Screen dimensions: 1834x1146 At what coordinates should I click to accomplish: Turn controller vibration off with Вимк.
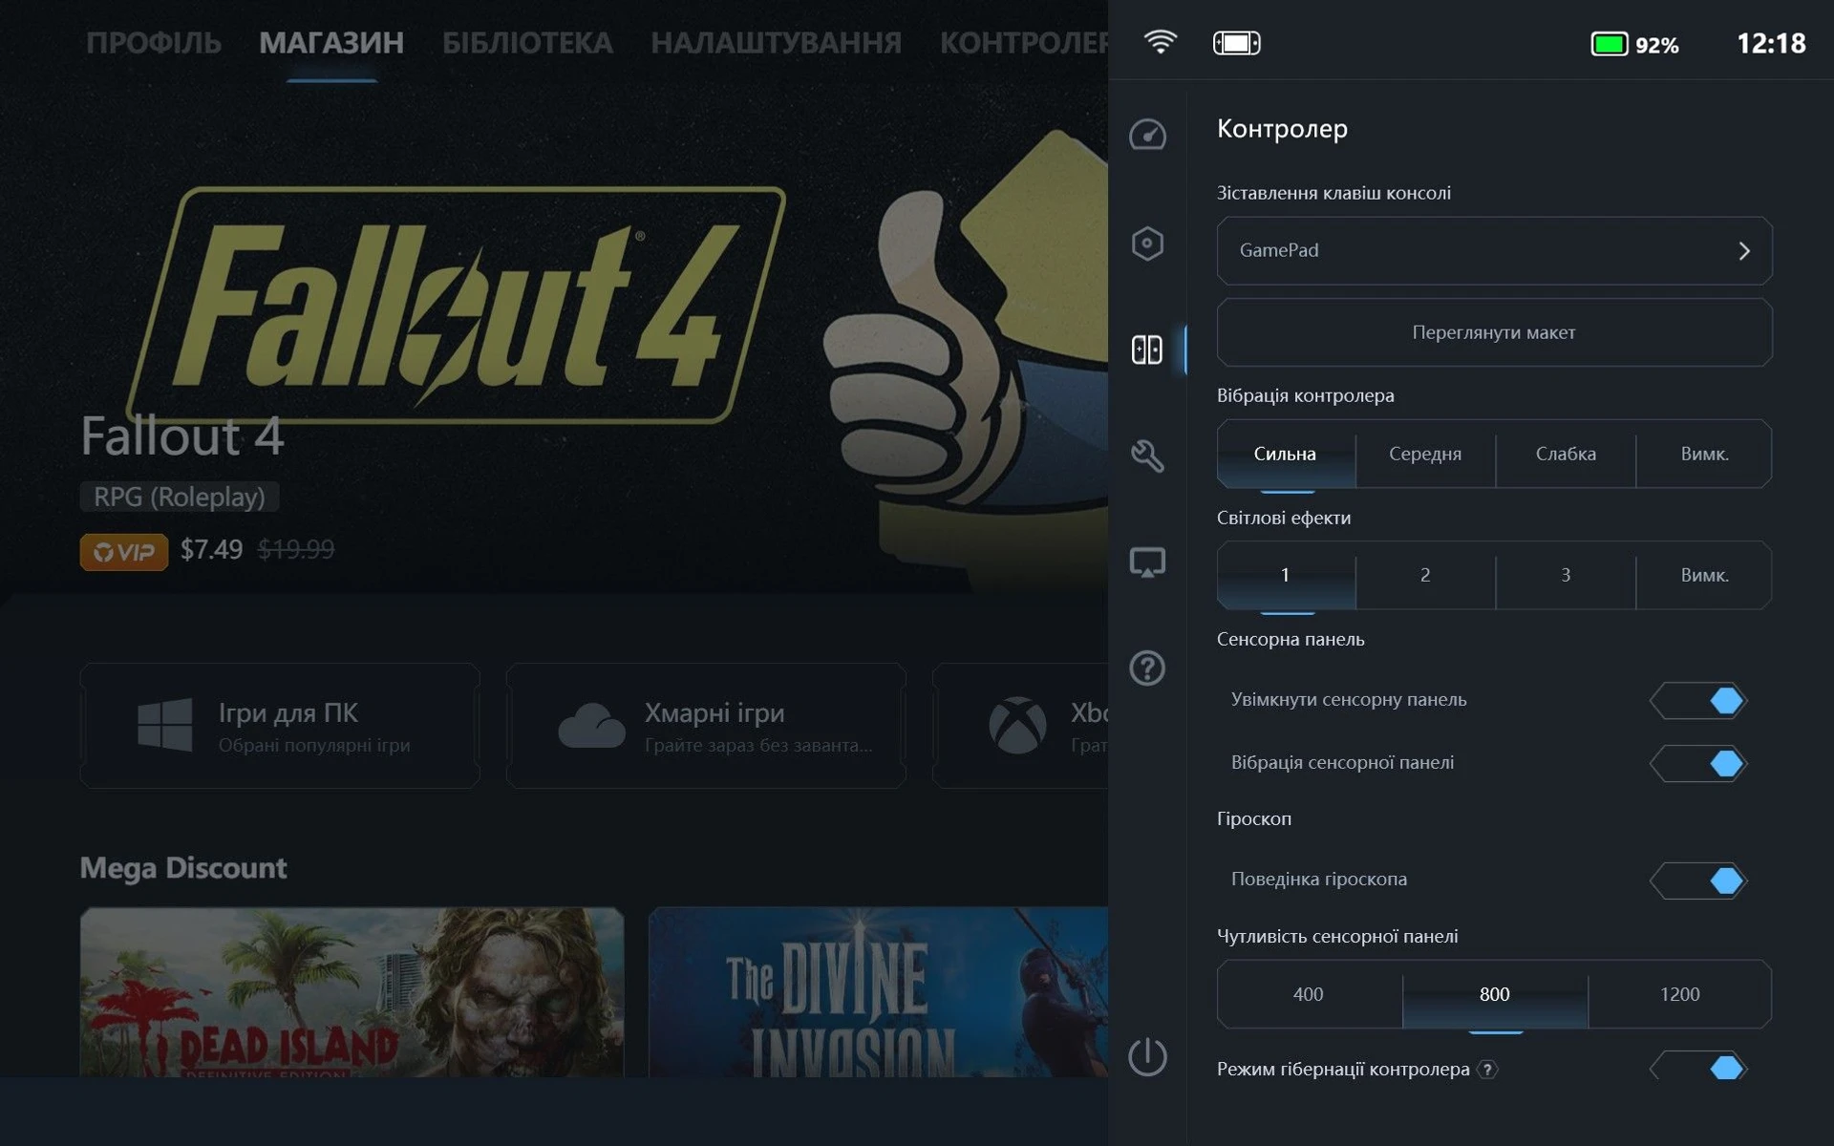[x=1704, y=454]
